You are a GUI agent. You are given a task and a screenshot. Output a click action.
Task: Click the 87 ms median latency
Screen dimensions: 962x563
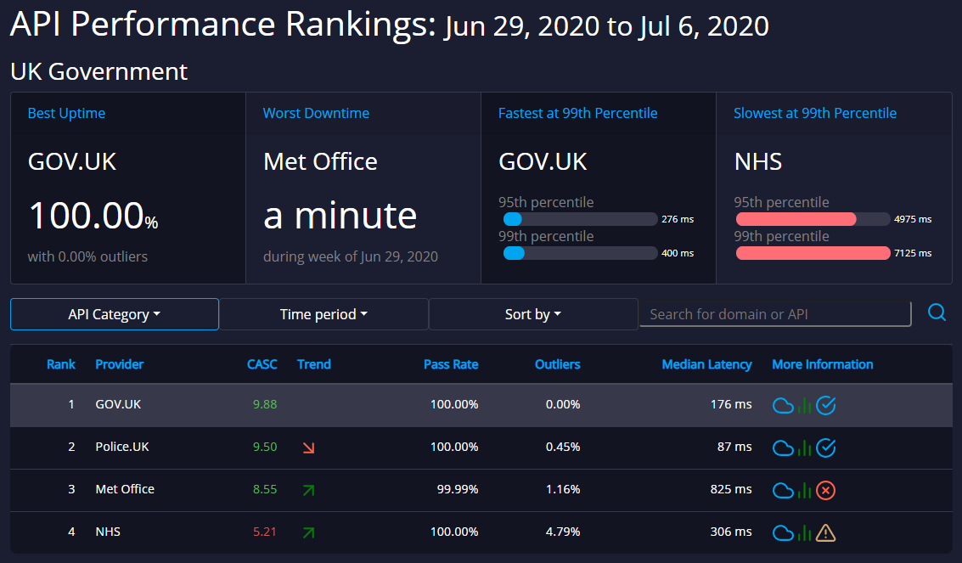(x=734, y=447)
